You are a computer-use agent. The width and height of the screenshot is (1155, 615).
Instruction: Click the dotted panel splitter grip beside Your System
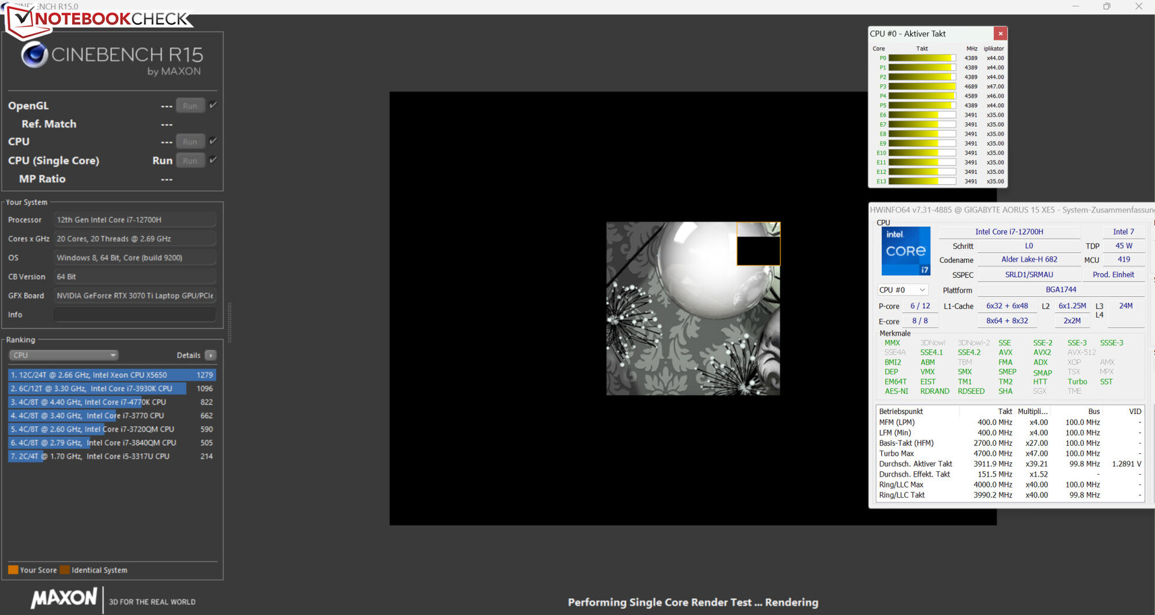pyautogui.click(x=229, y=323)
